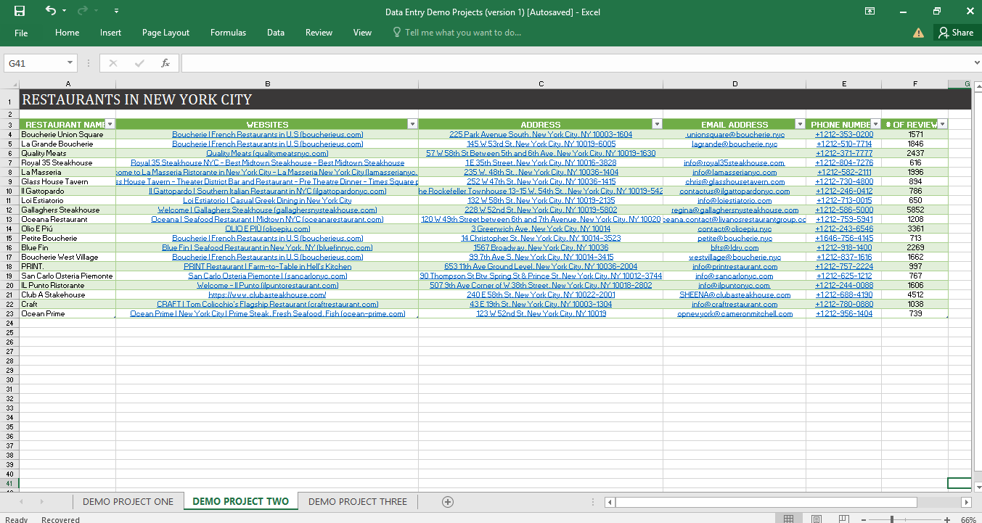Image resolution: width=982 pixels, height=523 pixels.
Task: Open the Undo history dropdown arrow
Action: 64,12
